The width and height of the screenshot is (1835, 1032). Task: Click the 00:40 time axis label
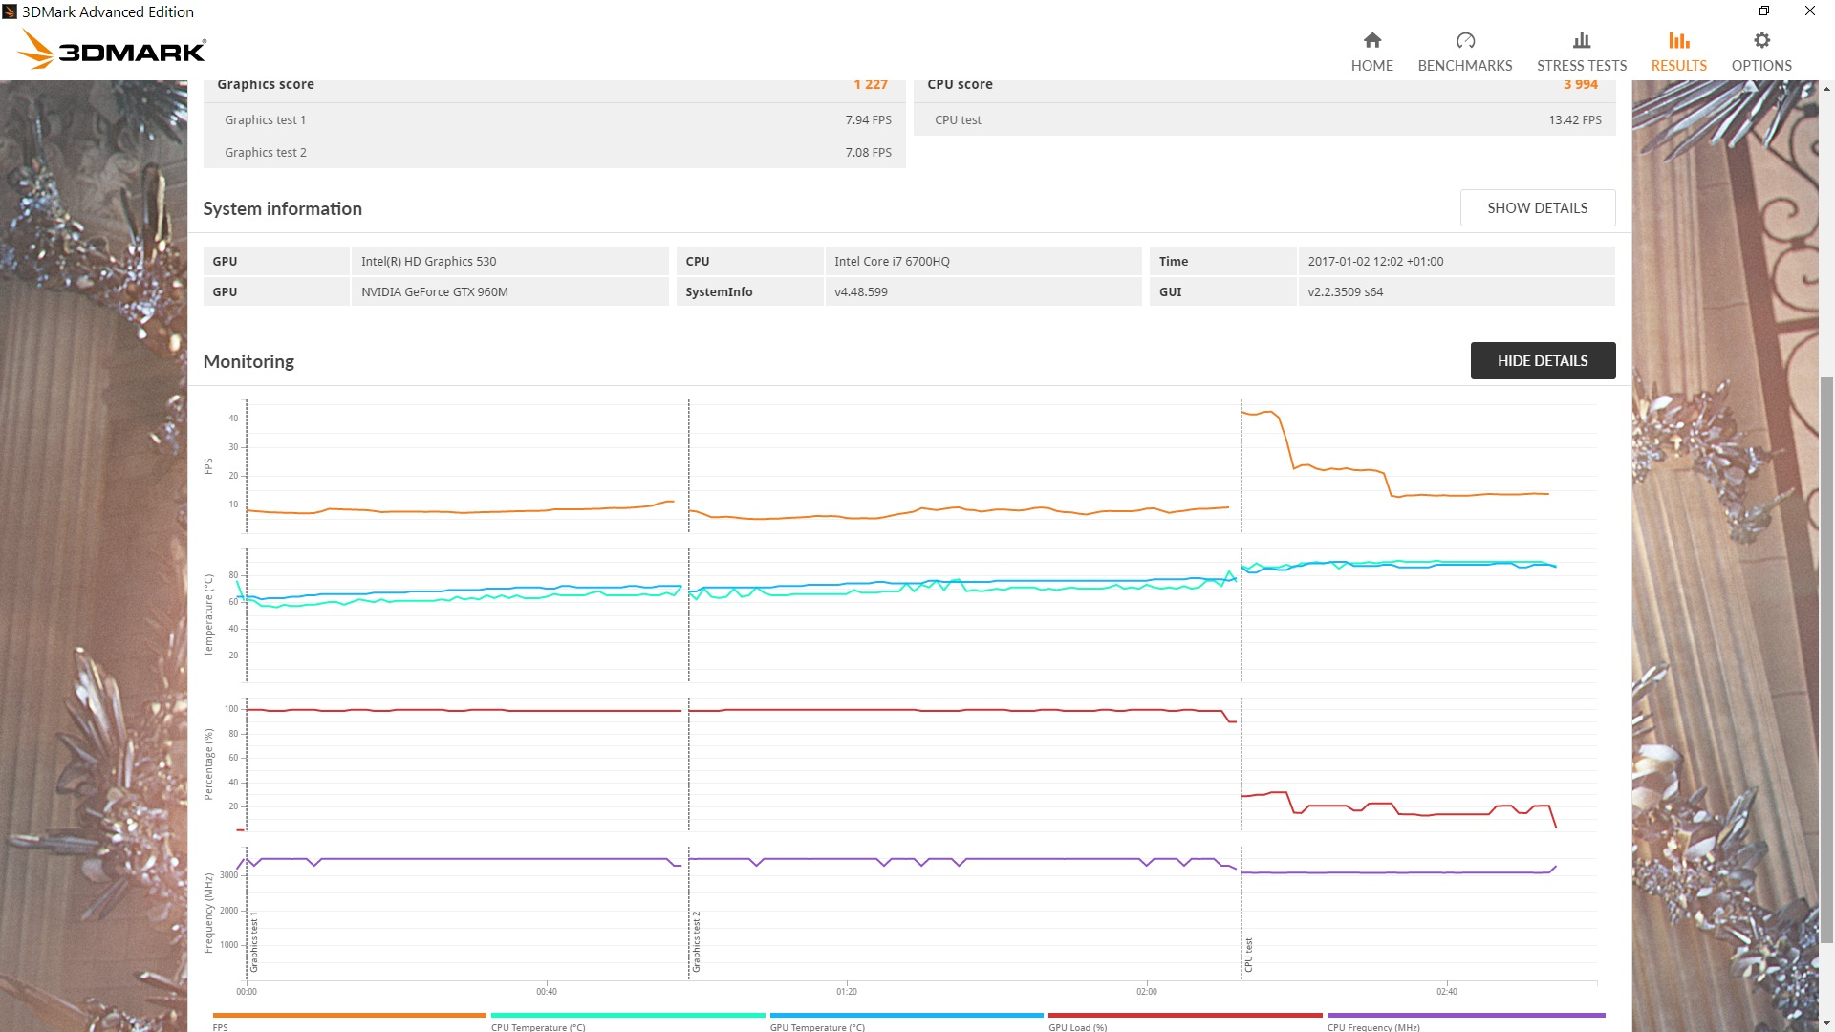point(547,992)
